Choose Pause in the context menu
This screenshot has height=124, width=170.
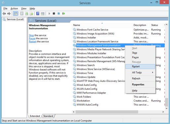[x=140, y=57]
